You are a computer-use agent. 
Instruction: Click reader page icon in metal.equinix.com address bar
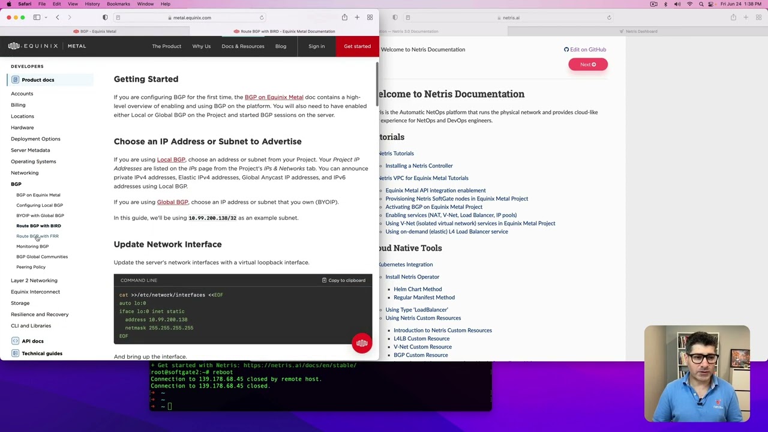click(118, 17)
